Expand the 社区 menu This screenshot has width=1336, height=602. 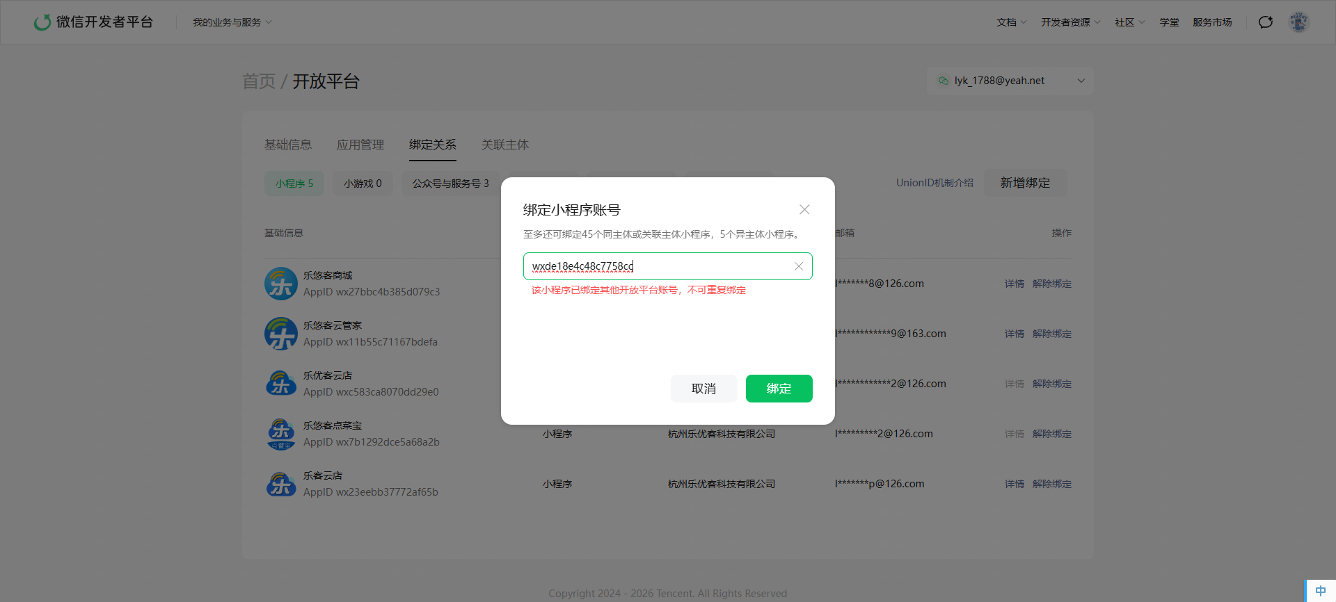coord(1130,22)
